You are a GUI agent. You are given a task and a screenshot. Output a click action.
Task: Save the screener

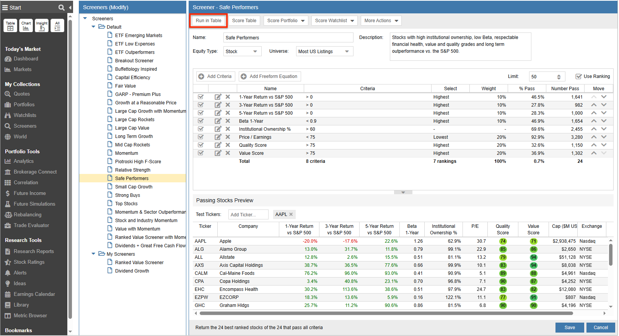click(570, 328)
